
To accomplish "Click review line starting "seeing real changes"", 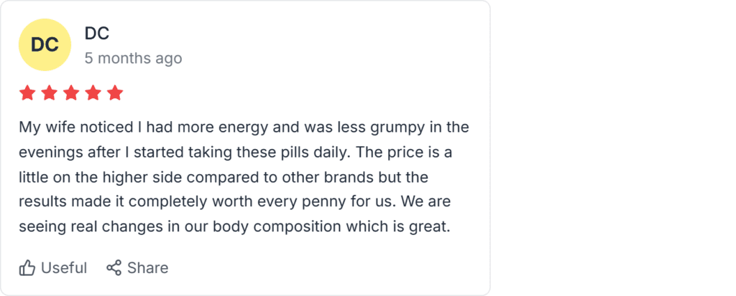I will pos(234,228).
